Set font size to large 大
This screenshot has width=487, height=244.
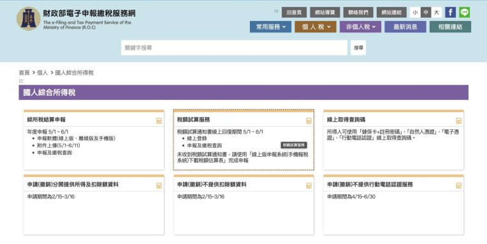click(x=437, y=12)
